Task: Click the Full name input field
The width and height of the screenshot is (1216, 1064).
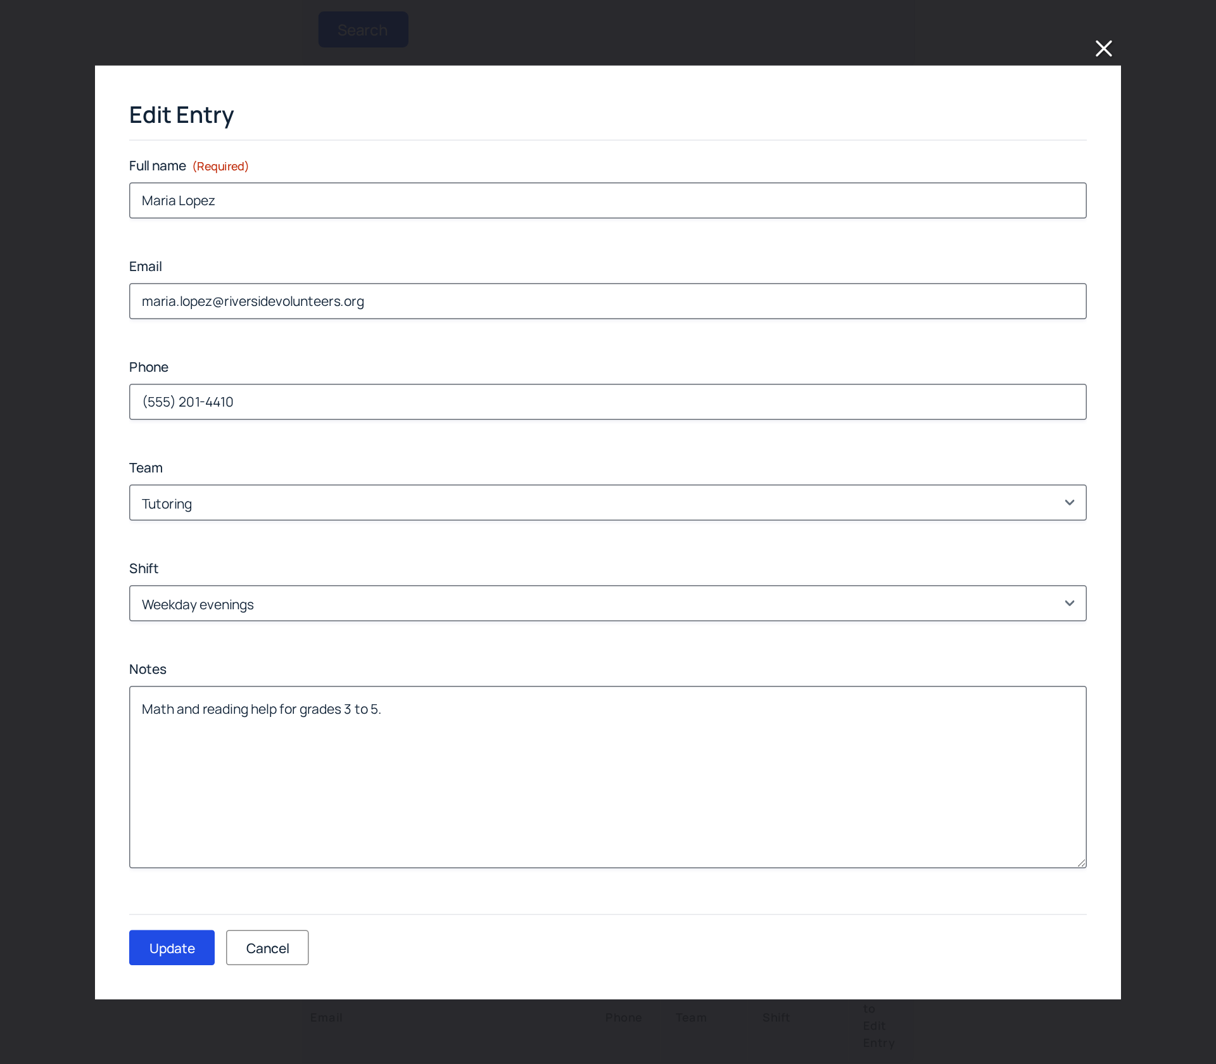Action: [607, 201]
